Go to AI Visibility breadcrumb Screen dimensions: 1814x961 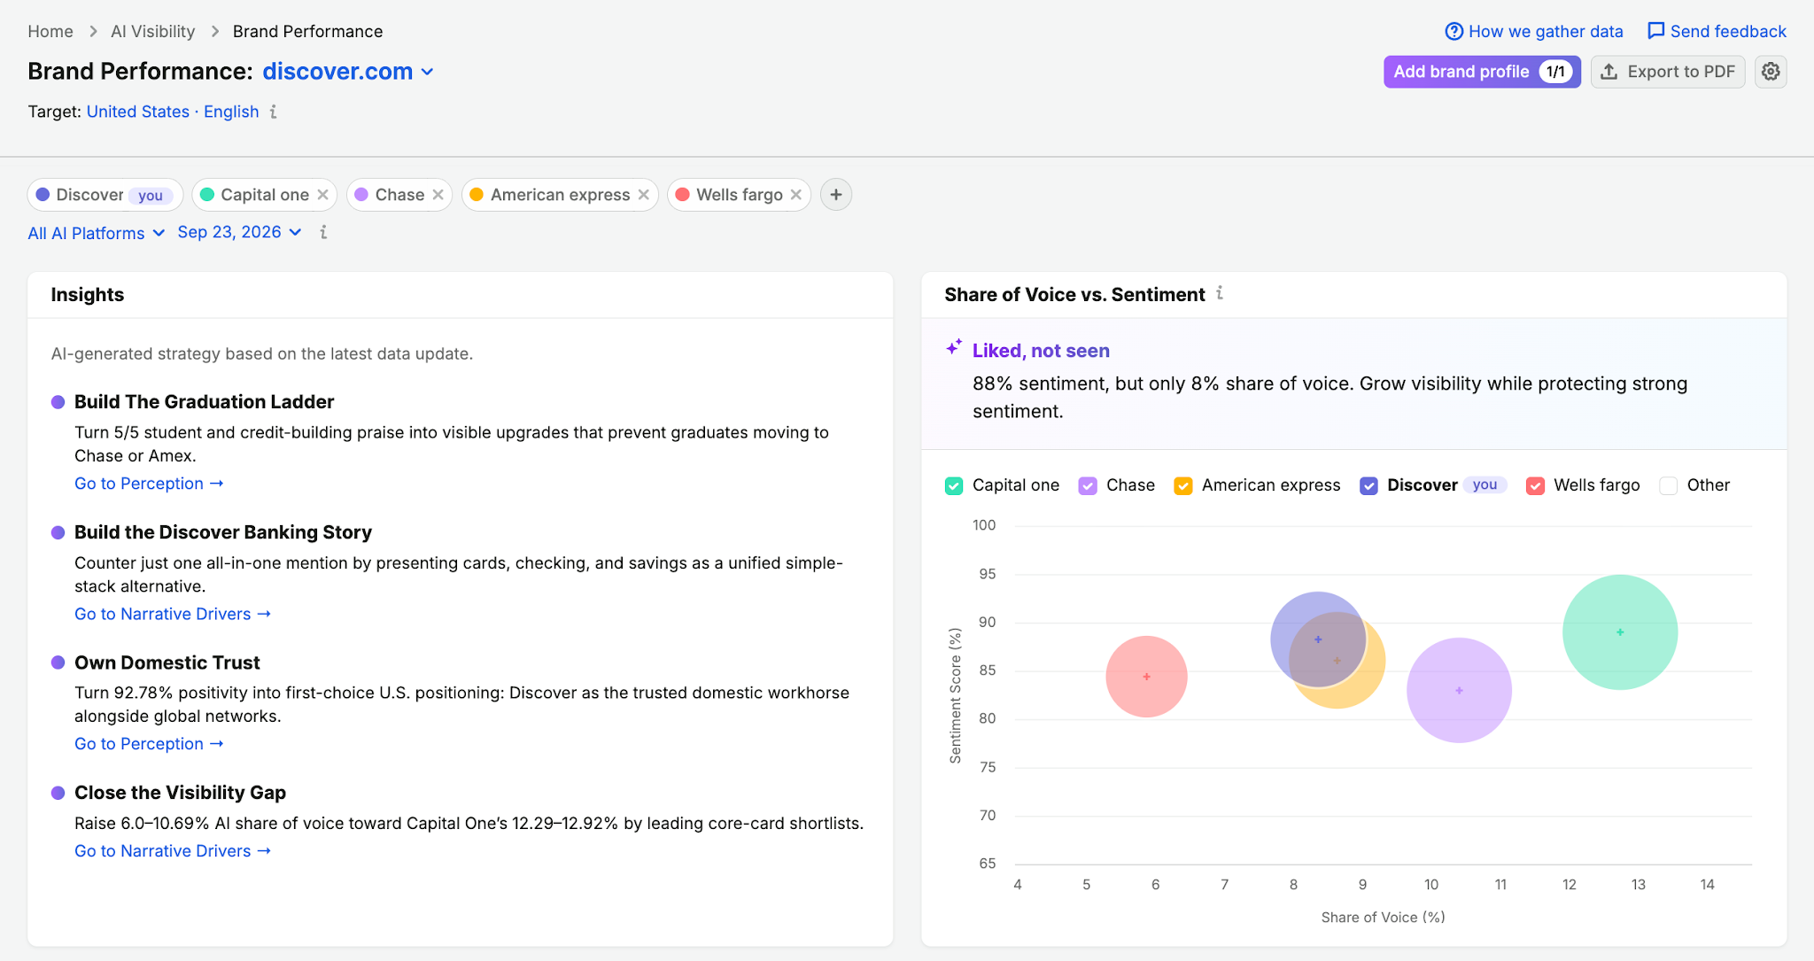tap(152, 32)
